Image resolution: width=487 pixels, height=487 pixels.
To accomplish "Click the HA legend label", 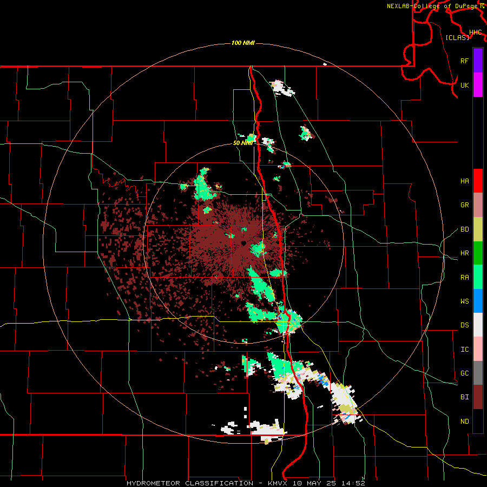I will [x=464, y=181].
